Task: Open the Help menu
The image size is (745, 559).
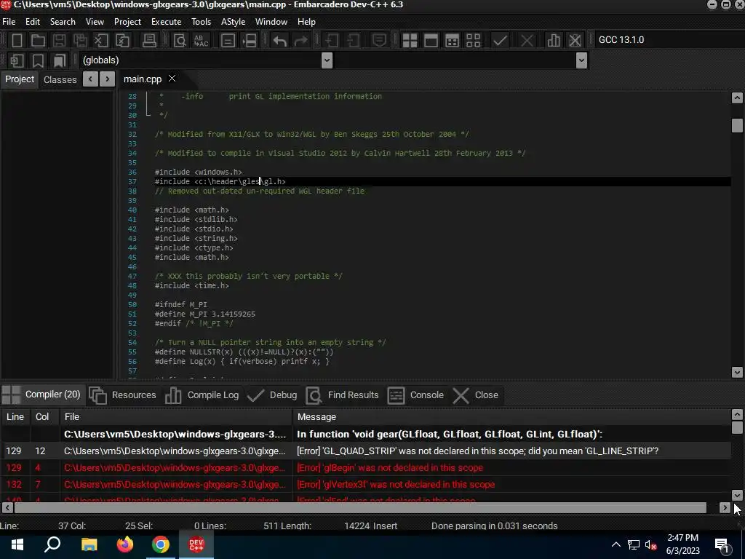Action: pos(306,22)
